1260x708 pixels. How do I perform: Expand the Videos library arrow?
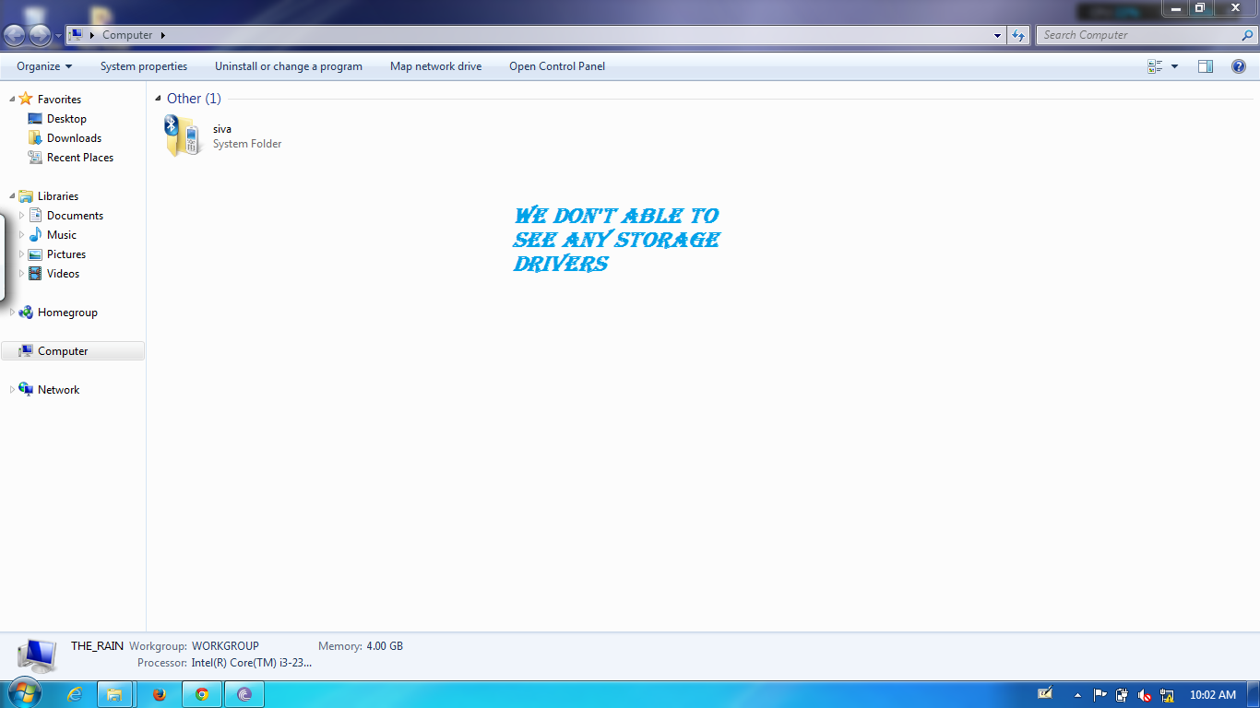[22, 274]
